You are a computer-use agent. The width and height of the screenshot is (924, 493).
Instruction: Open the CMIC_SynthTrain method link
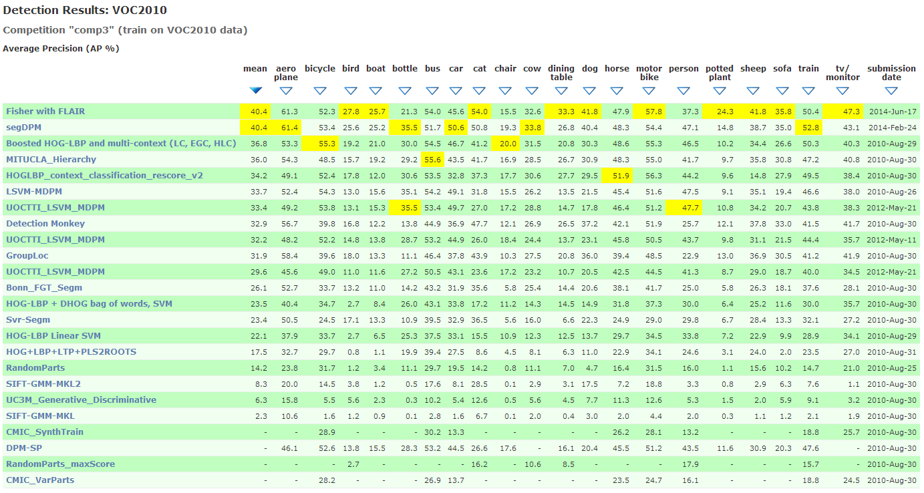click(x=45, y=432)
